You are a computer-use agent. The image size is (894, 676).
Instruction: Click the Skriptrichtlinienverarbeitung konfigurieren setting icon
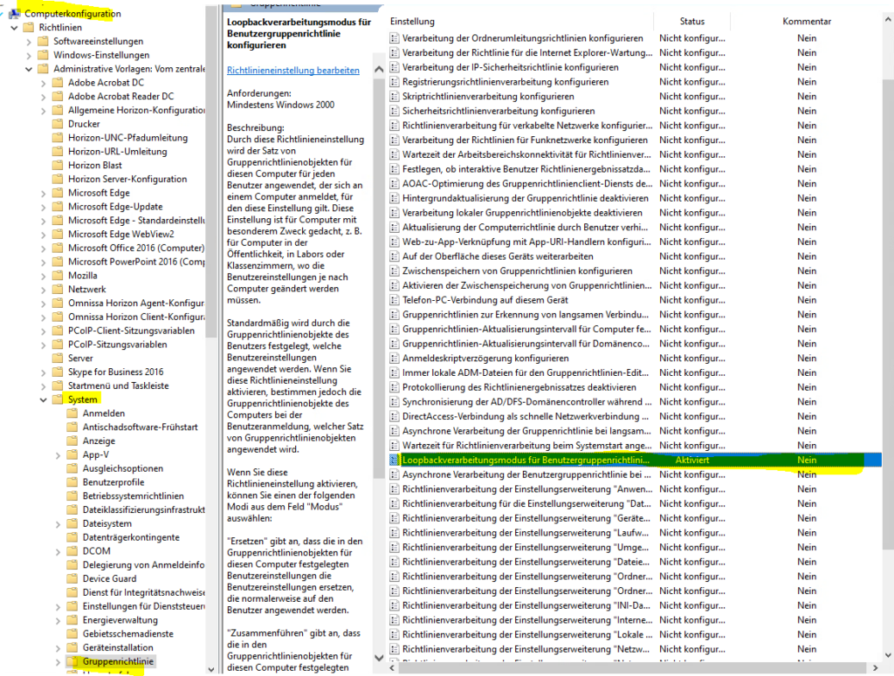click(x=395, y=97)
